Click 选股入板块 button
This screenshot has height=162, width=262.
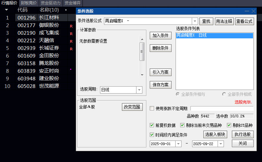tap(215, 135)
